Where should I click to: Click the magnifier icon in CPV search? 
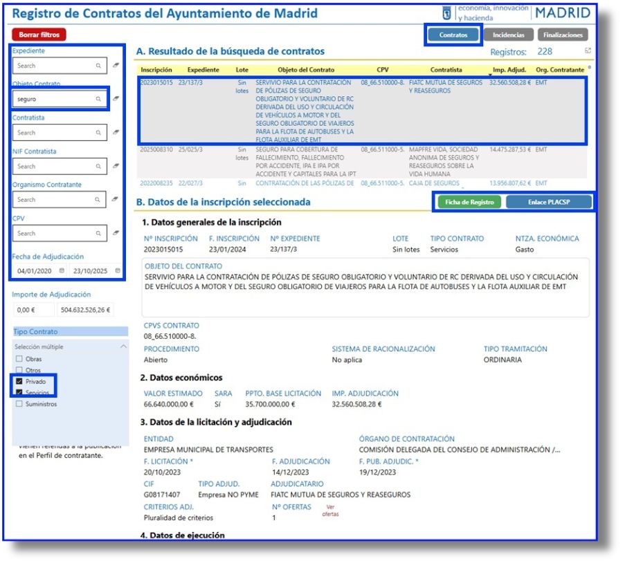[x=98, y=234]
